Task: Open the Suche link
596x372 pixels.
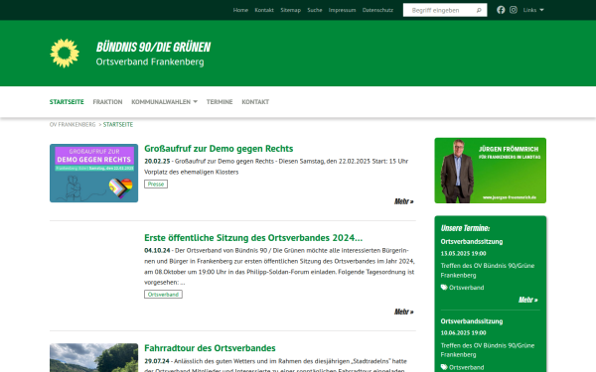Action: click(x=315, y=10)
